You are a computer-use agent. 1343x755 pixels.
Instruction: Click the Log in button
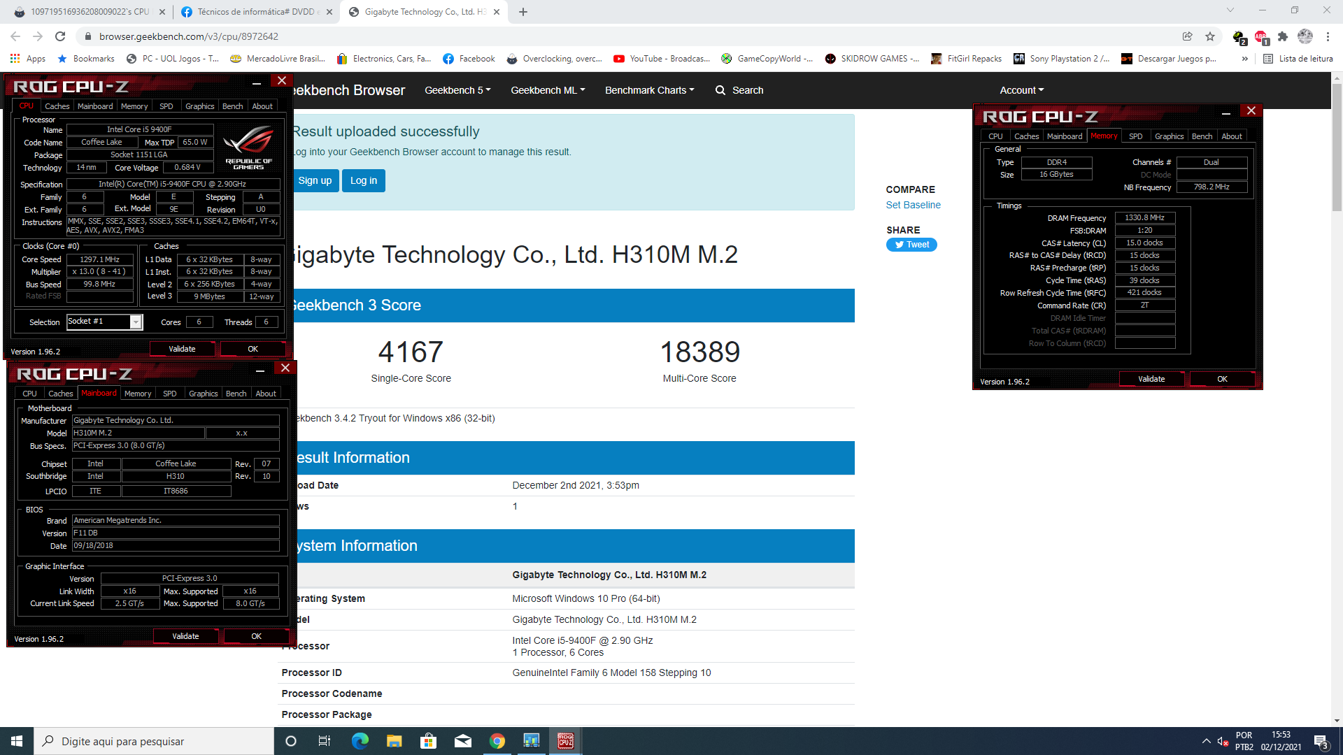coord(364,180)
